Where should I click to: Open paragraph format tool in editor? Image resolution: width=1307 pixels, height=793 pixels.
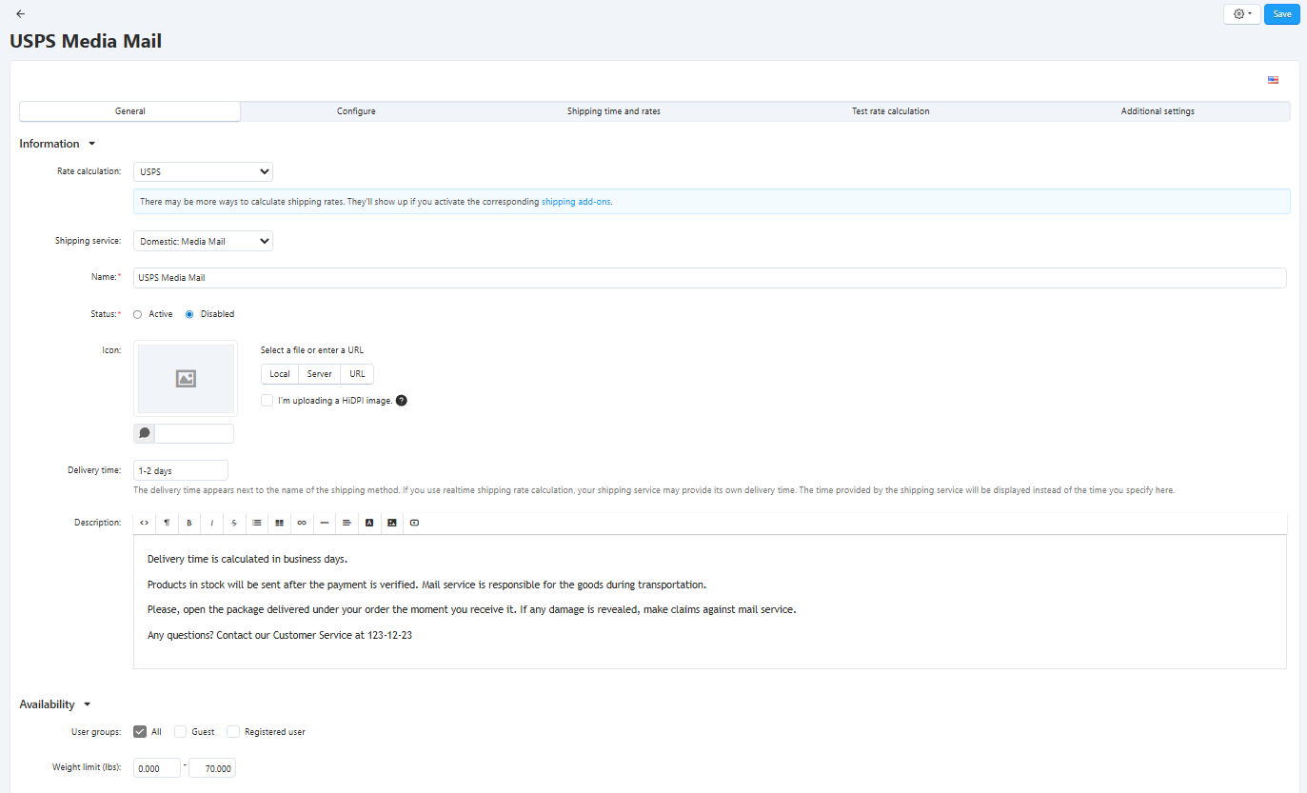[x=167, y=523]
